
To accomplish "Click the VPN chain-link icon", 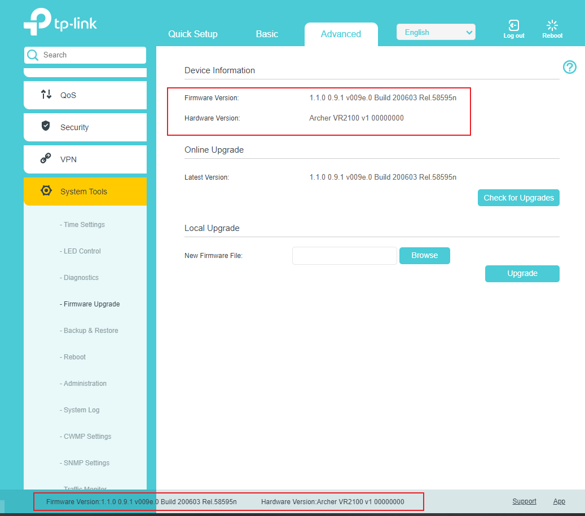I will [x=46, y=158].
